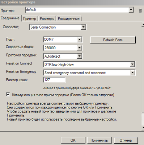Click the OK button
This screenshot has height=145, width=144.
tap(73, 140)
